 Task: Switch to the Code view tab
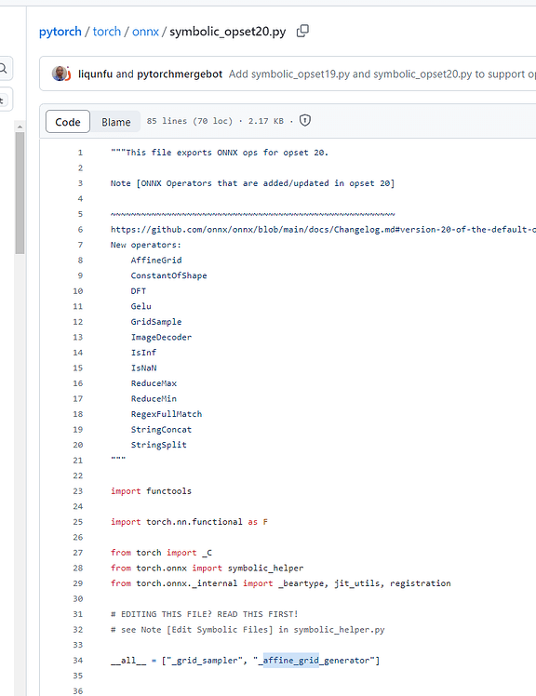[x=68, y=122]
